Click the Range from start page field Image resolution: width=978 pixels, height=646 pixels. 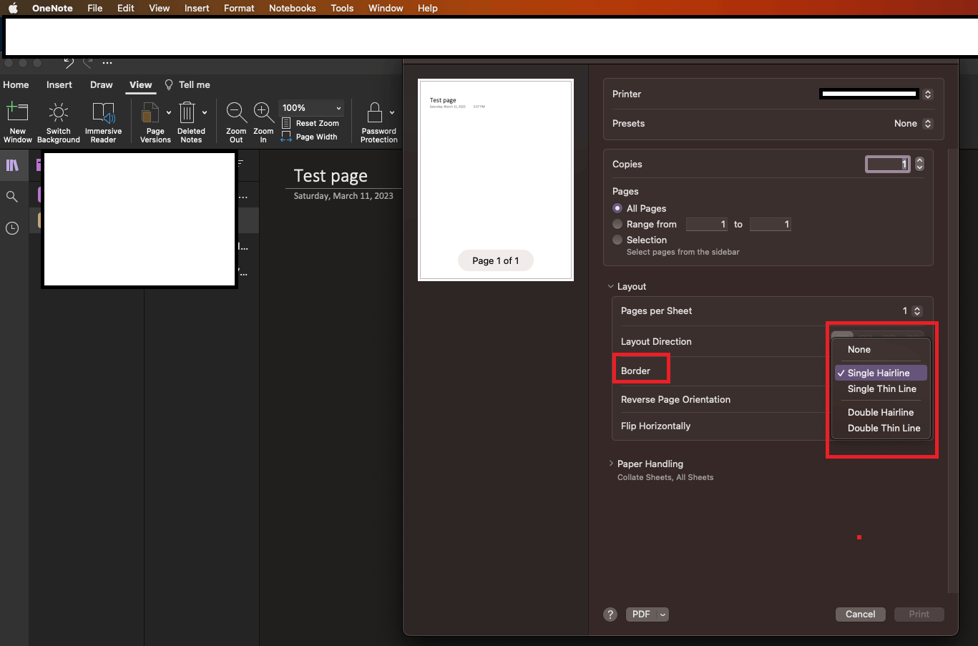pos(707,225)
